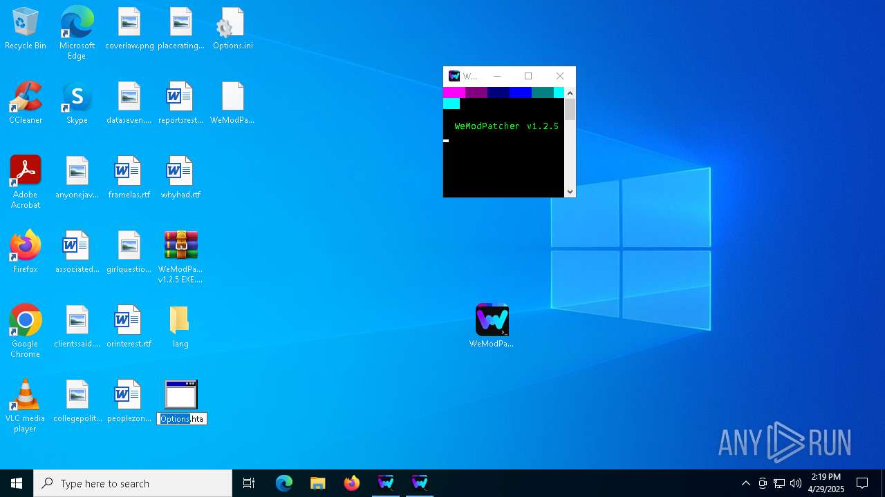This screenshot has width=885, height=497.
Task: Switch to first WeModPatcher taskbar item
Action: pos(386,483)
